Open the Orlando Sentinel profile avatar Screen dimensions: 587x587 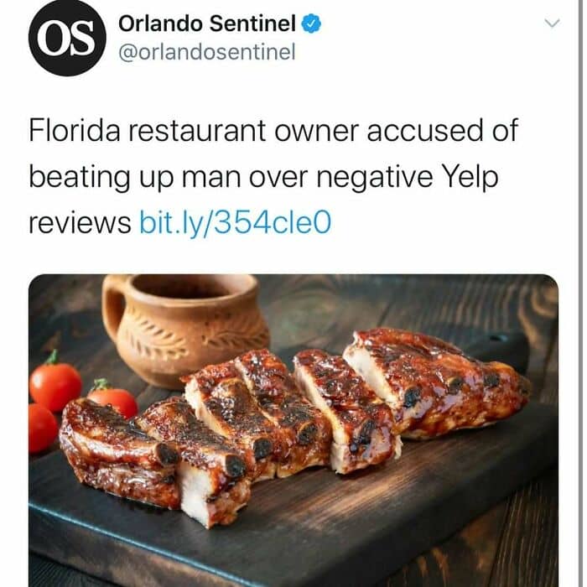tap(67, 39)
